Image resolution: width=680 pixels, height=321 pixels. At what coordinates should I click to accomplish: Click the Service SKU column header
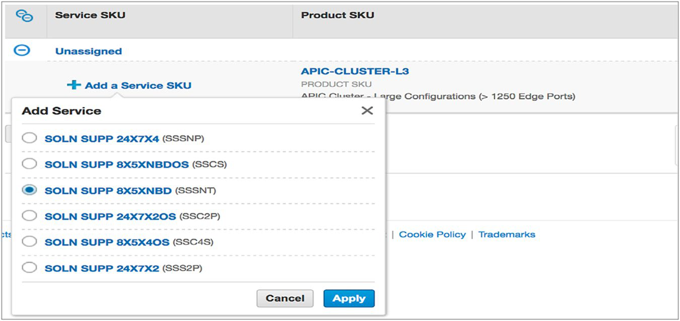(90, 16)
